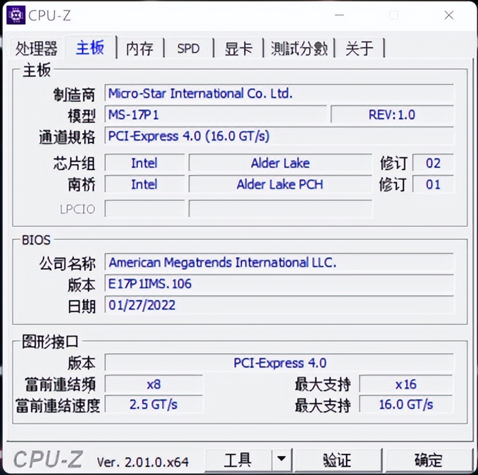Click the max supported width value x16
Image resolution: width=478 pixels, height=475 pixels.
pyautogui.click(x=406, y=384)
